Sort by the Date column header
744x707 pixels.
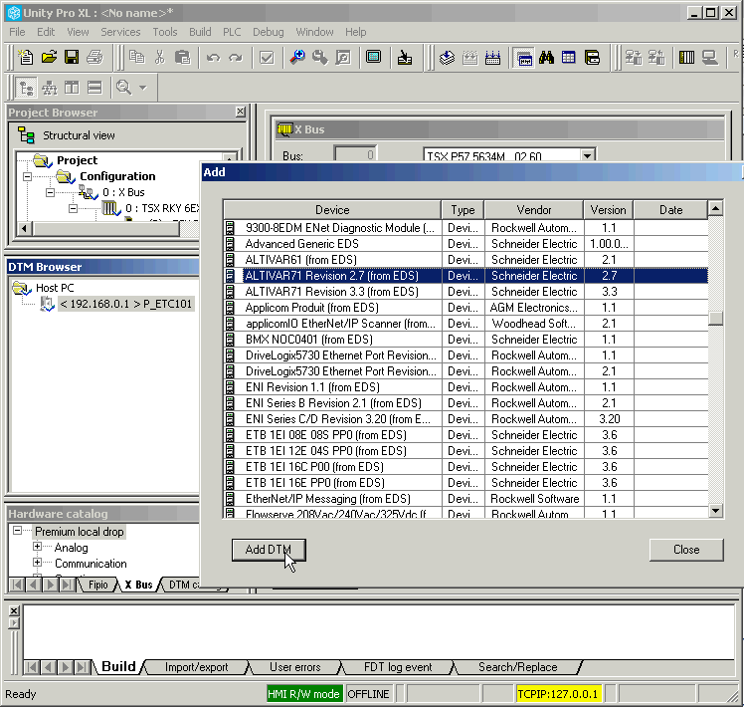670,210
